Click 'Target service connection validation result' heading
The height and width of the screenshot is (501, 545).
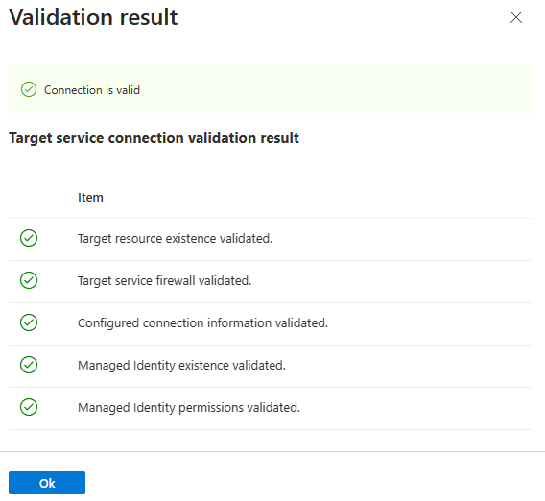coord(154,138)
